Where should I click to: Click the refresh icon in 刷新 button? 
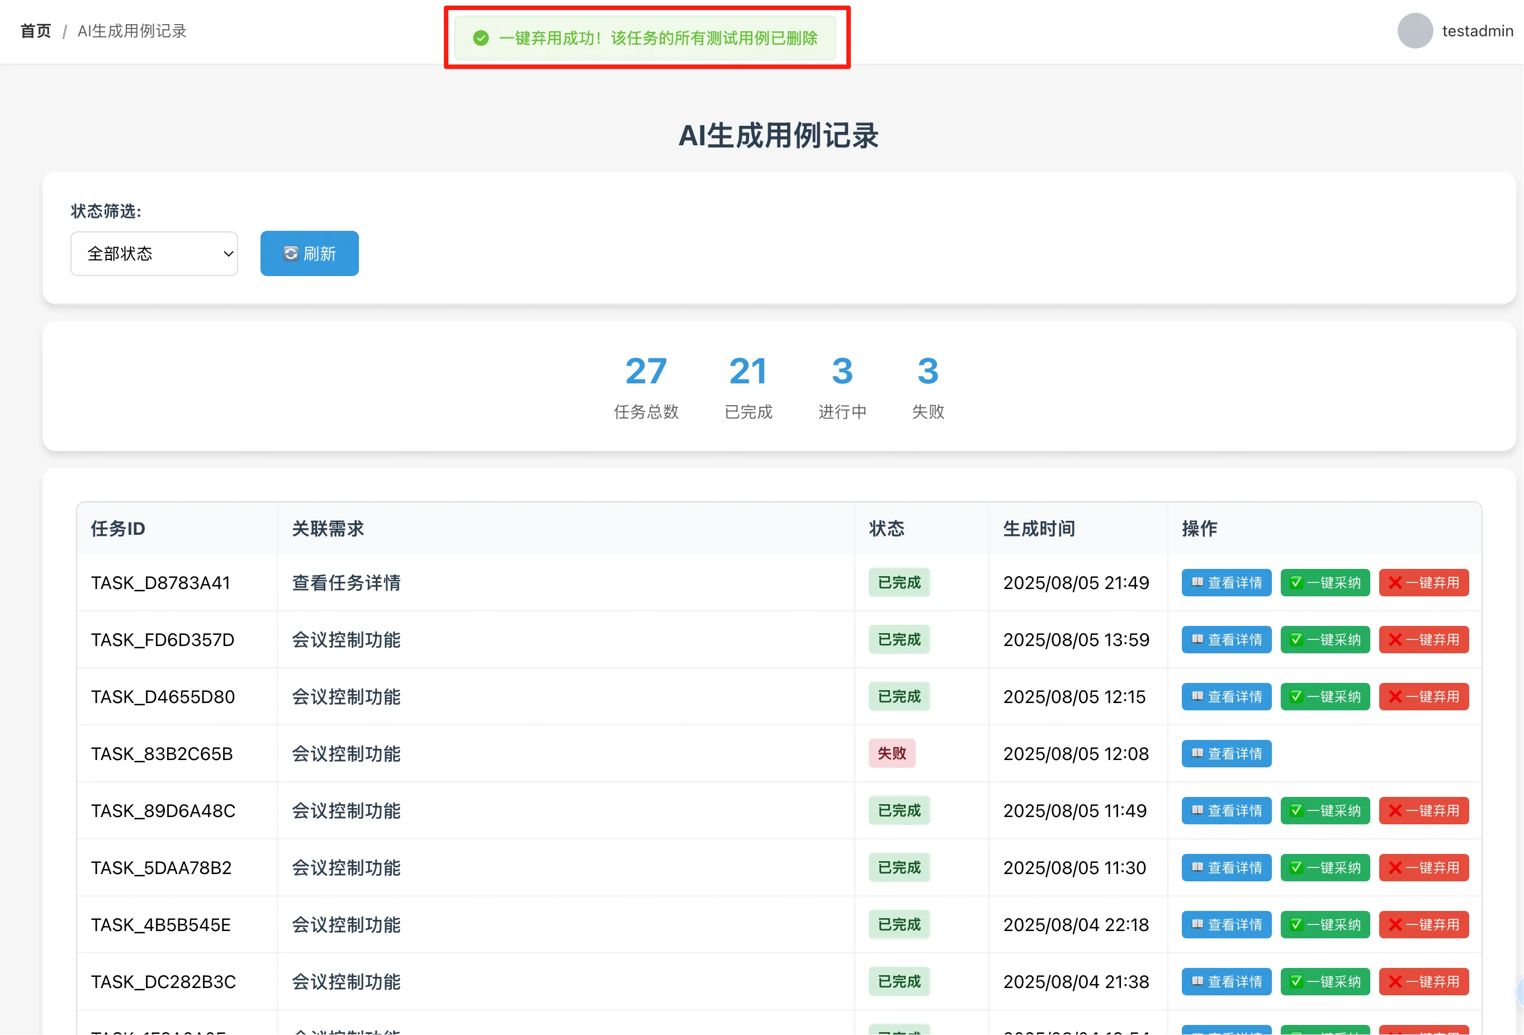click(x=291, y=254)
